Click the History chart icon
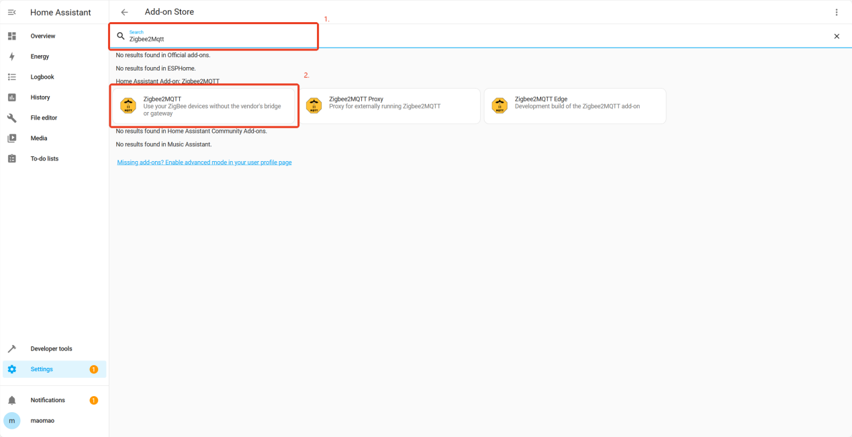 click(11, 97)
